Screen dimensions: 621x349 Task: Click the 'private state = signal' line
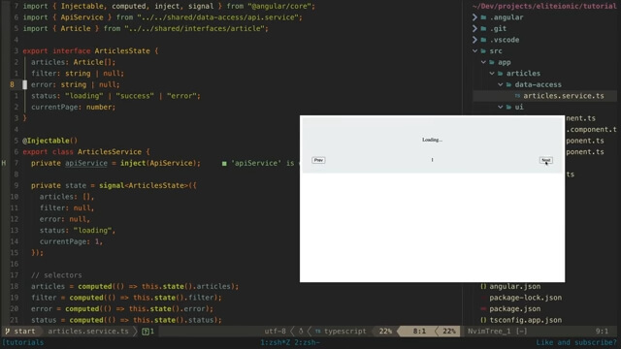click(x=114, y=185)
